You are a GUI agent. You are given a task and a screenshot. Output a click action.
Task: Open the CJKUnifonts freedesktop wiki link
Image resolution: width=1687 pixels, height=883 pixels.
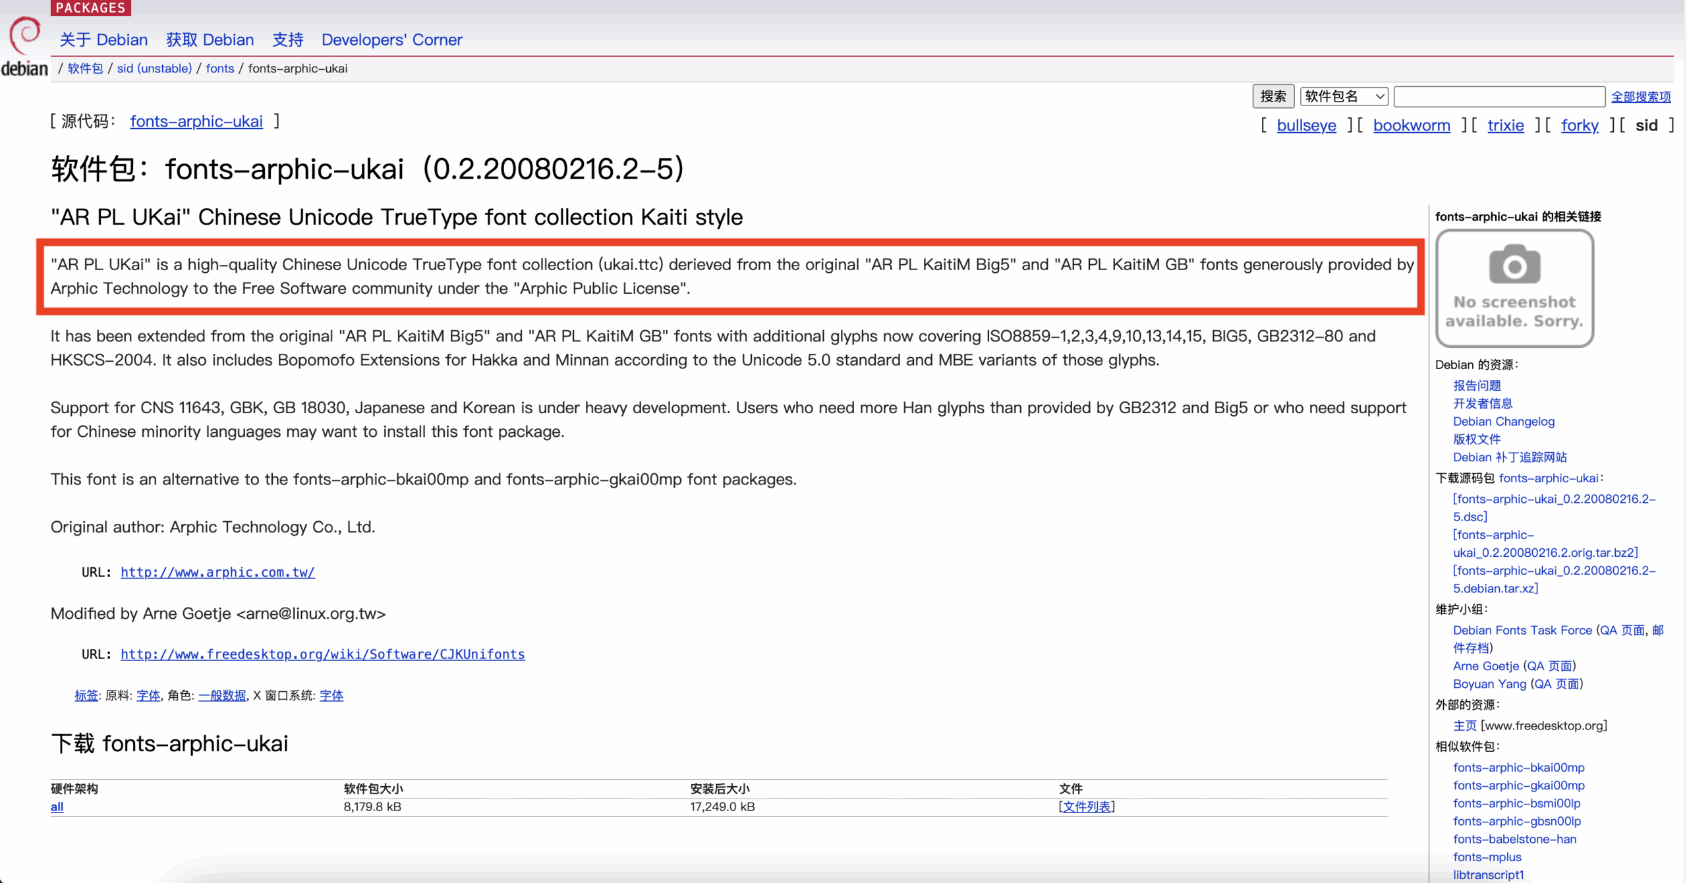(x=322, y=654)
